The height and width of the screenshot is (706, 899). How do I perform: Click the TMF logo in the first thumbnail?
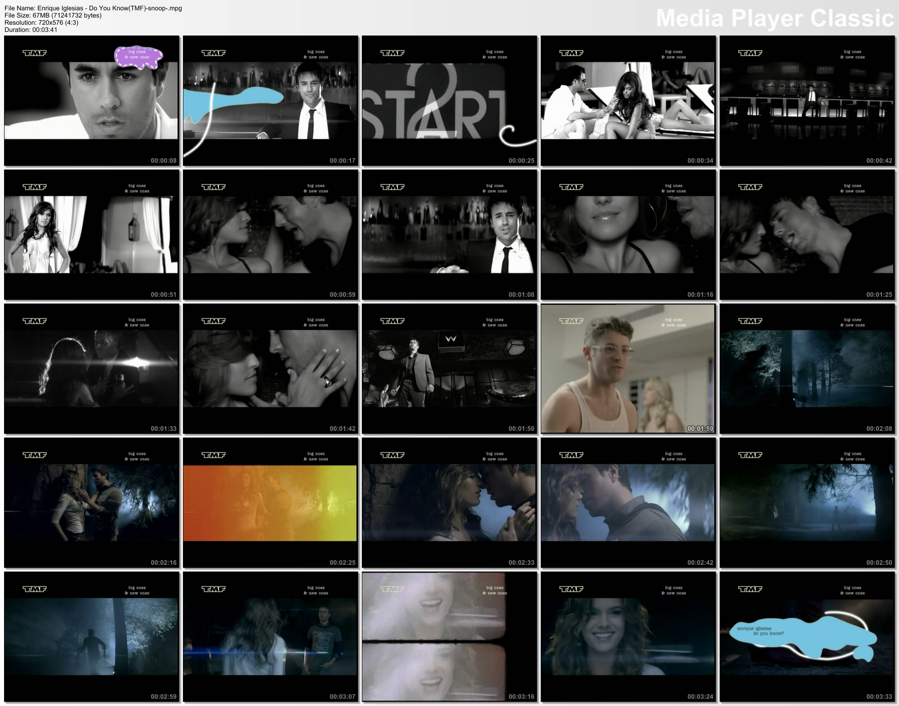35,53
